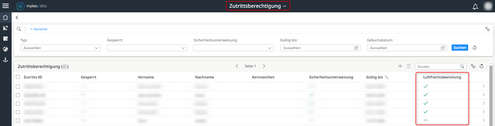Go back with the left arrow
495x126 pixels.
(17, 17)
